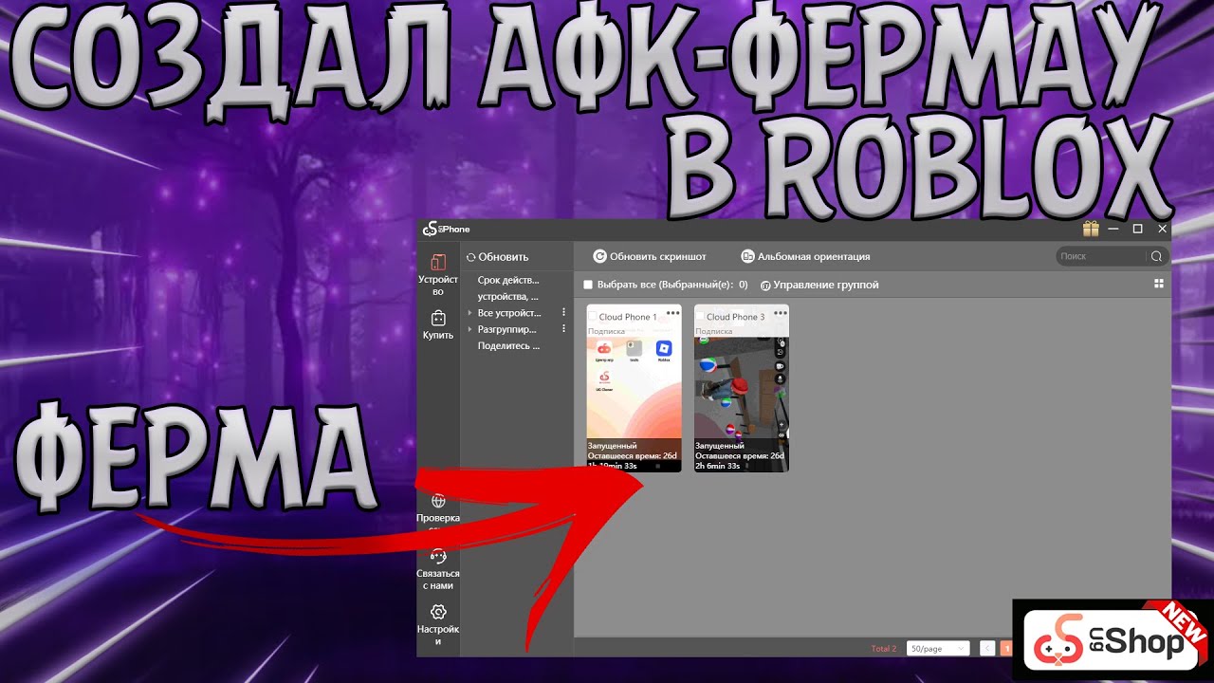Click Запущенный status on Cloud Phone 3
1214x683 pixels.
(x=720, y=445)
